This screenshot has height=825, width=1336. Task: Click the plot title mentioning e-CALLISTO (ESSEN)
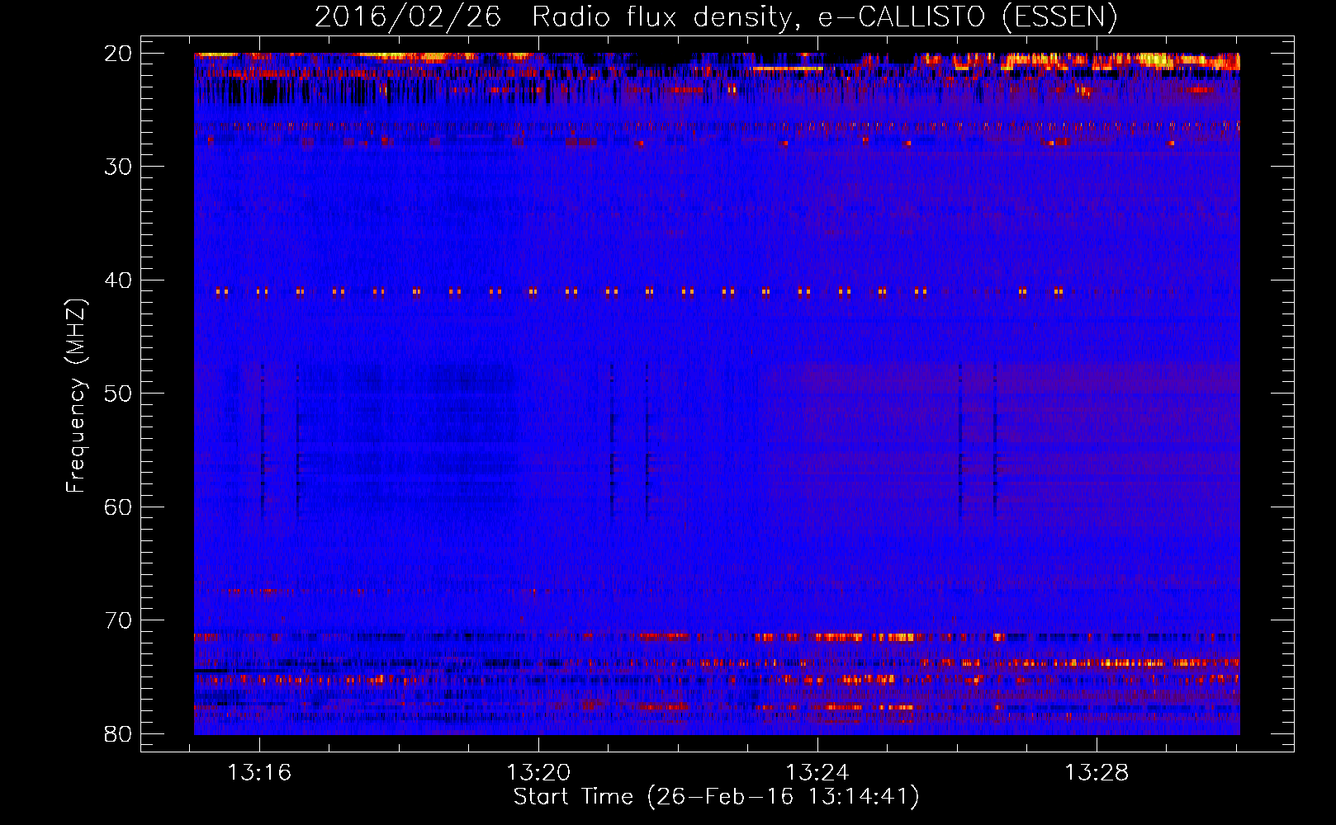click(x=716, y=16)
